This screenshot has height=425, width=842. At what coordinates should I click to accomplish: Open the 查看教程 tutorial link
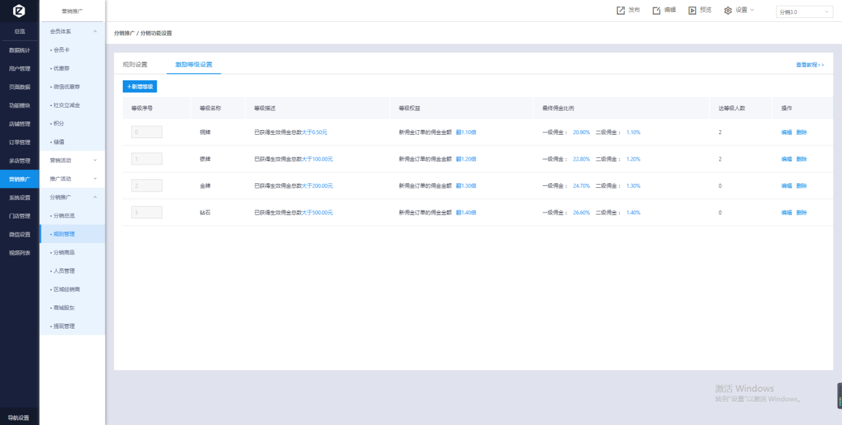click(x=809, y=65)
